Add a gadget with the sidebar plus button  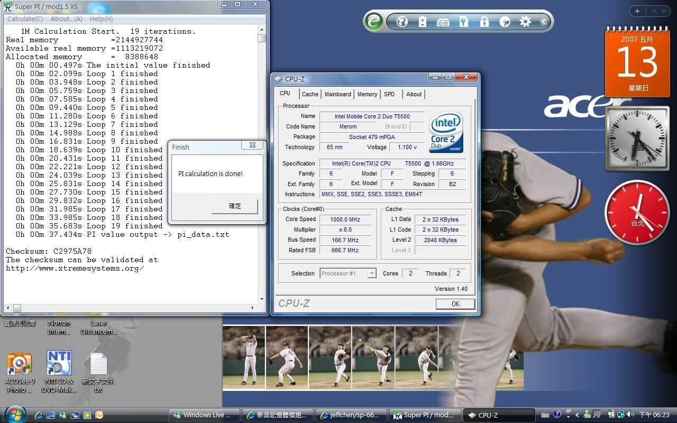(637, 11)
